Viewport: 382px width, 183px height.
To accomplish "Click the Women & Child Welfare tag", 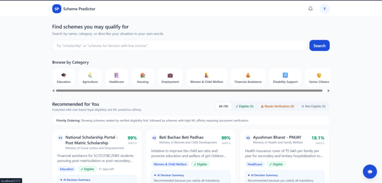I will (170, 164).
